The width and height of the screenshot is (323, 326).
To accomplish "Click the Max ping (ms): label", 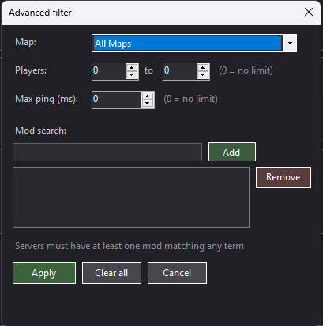I will click(47, 99).
